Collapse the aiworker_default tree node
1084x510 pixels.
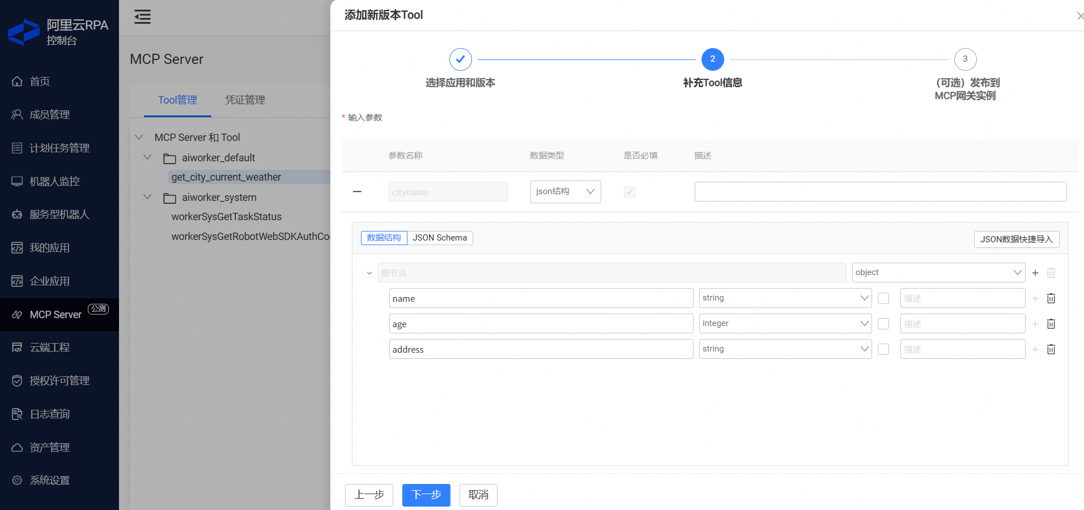coord(147,157)
